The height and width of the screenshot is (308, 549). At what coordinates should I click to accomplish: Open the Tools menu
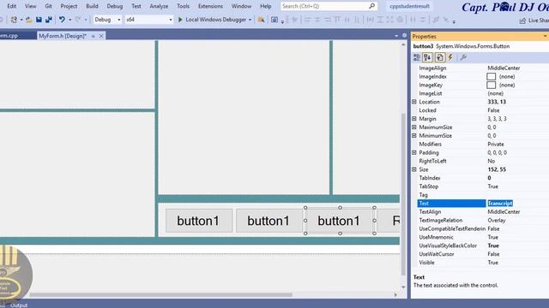tap(183, 6)
